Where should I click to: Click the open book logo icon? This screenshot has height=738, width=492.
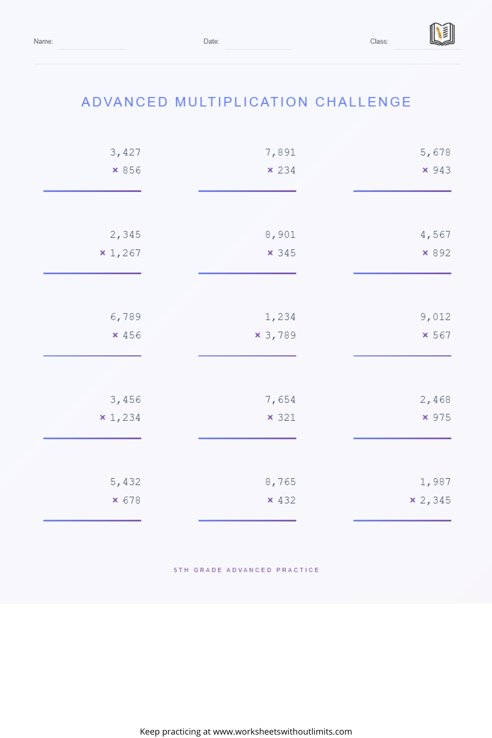tap(442, 34)
